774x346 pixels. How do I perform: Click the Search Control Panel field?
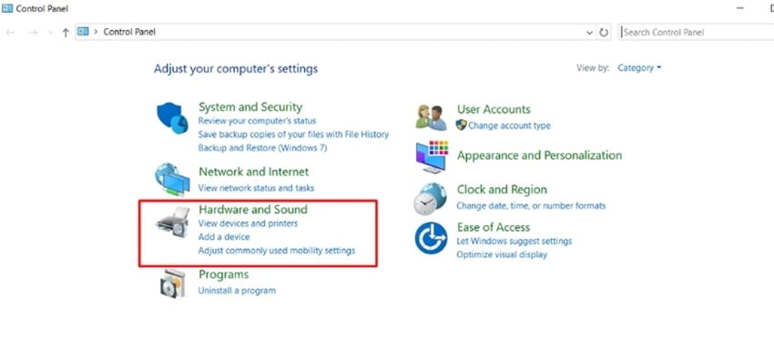point(696,32)
